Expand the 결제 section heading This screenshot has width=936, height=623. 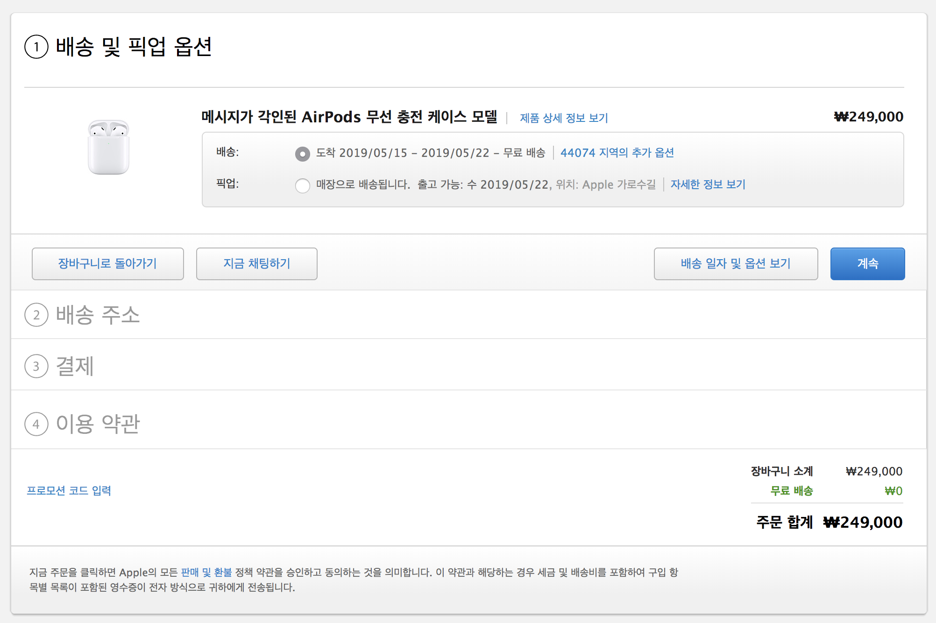tap(75, 366)
